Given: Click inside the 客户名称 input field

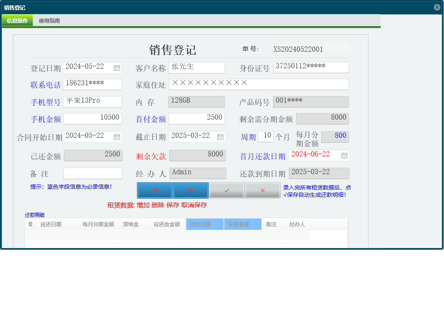Looking at the screenshot, I should click(x=197, y=67).
